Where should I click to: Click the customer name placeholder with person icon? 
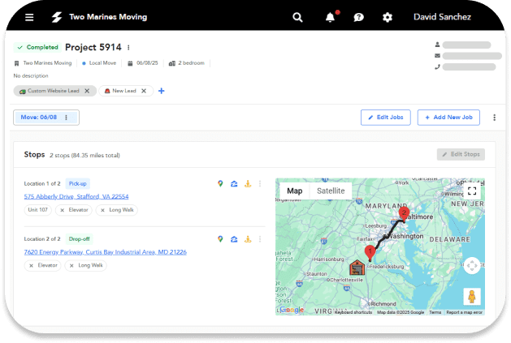[463, 45]
